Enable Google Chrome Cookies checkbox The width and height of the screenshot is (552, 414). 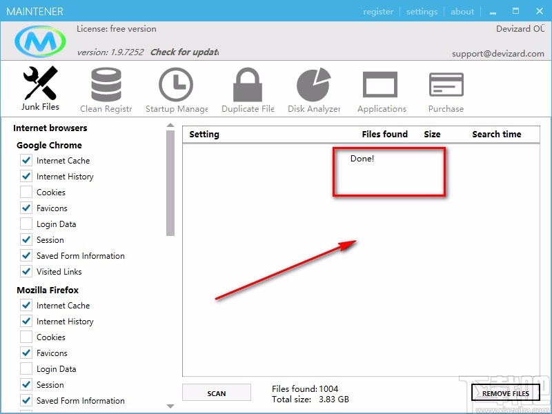[26, 193]
